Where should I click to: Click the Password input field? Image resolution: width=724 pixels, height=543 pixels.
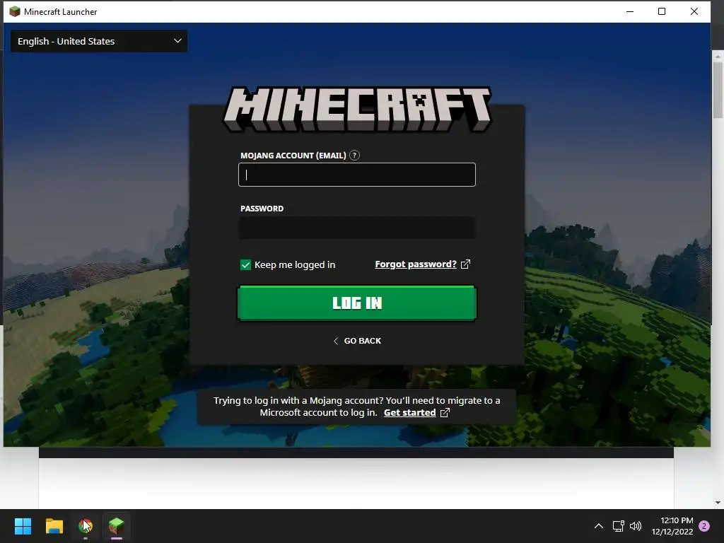356,228
